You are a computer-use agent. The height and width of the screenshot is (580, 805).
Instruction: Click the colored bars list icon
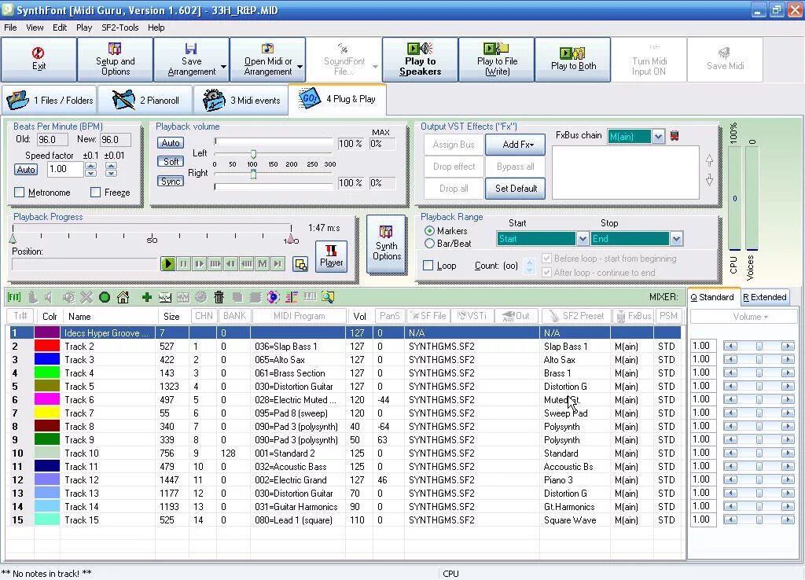292,297
